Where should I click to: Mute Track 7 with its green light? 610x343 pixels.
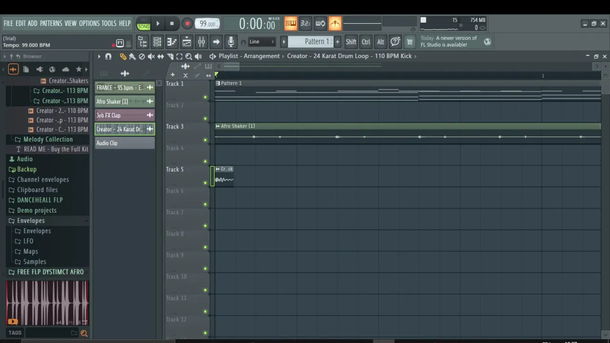205,226
